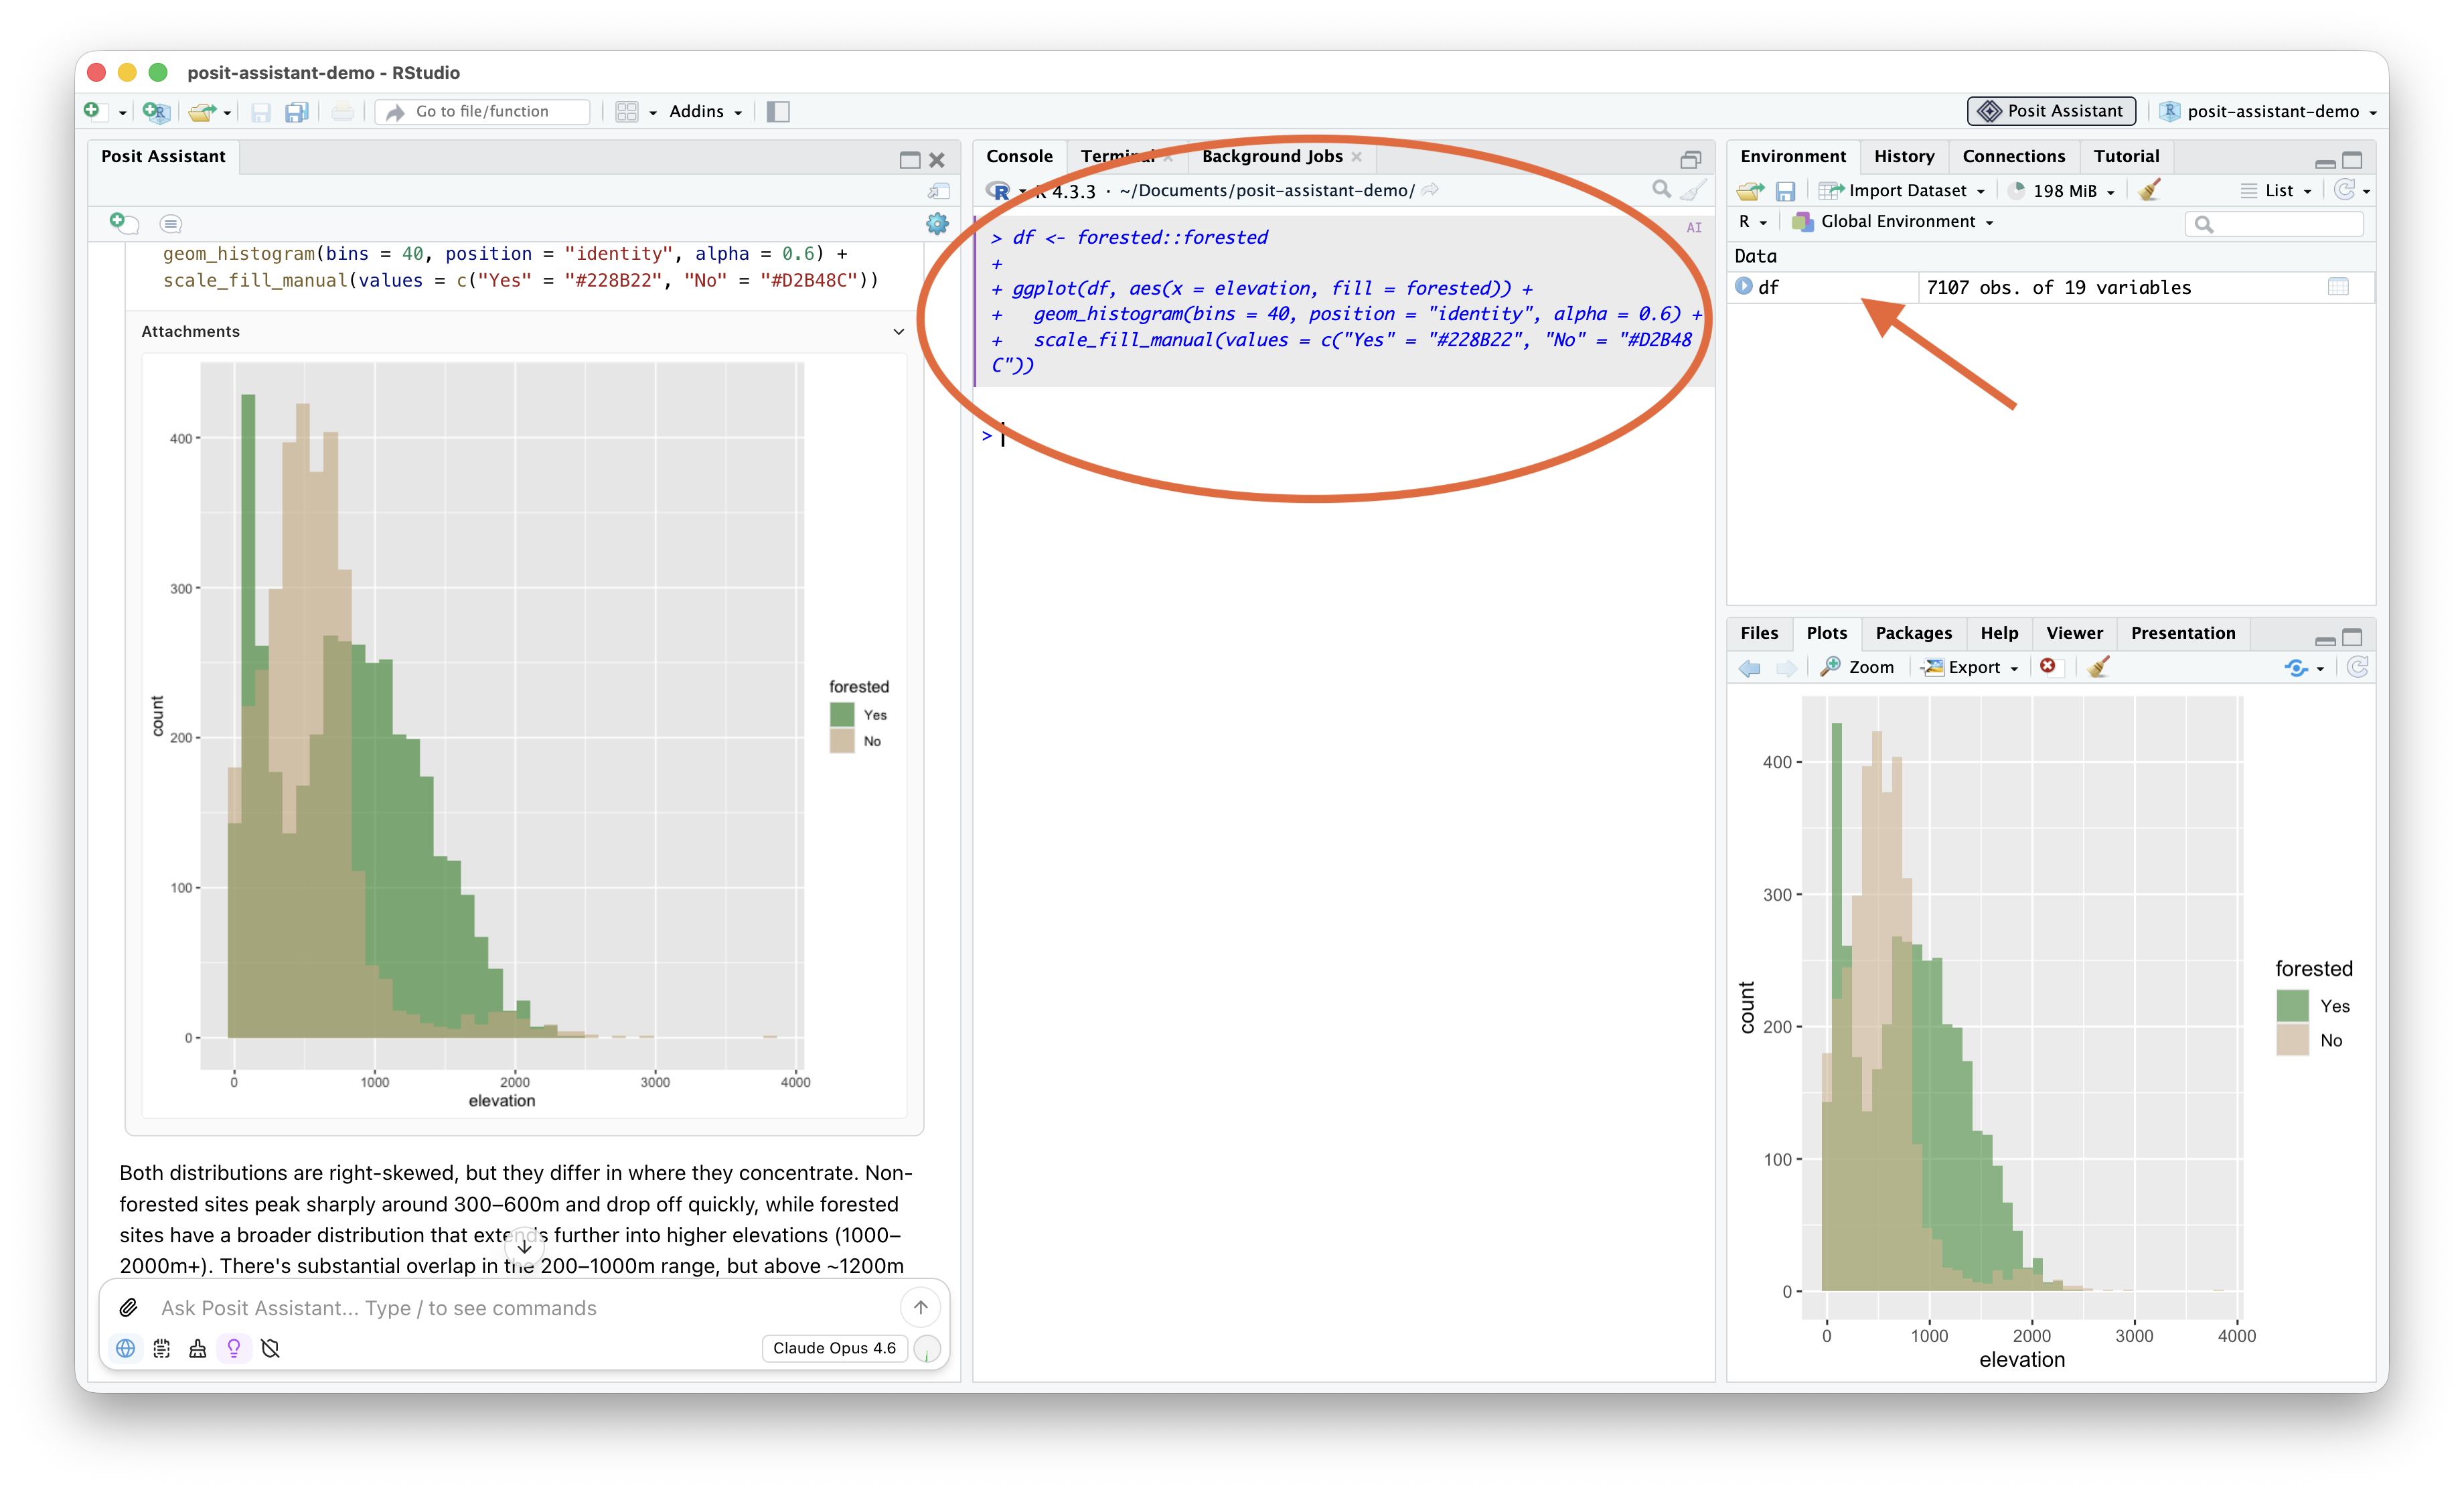Open the 198 MiB memory usage menu
This screenshot has width=2464, height=1492.
point(2062,191)
